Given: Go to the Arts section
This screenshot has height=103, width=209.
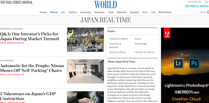Looking at the screenshot, I should (x=145, y=12).
